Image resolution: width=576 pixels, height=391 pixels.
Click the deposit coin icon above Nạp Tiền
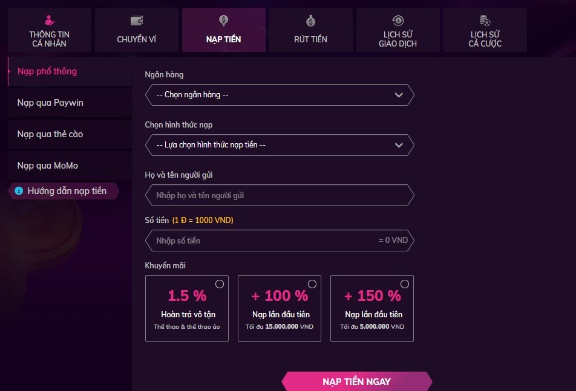(x=224, y=21)
